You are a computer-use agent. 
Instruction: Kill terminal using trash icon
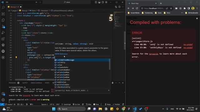[112, 83]
